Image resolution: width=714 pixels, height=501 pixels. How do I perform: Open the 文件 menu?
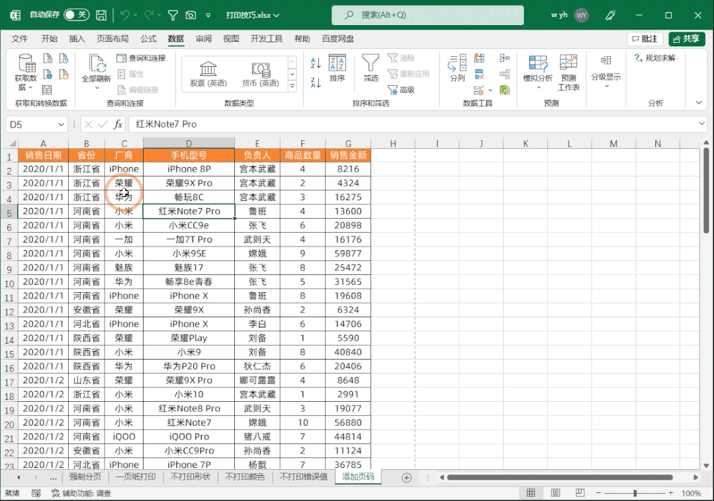click(20, 38)
